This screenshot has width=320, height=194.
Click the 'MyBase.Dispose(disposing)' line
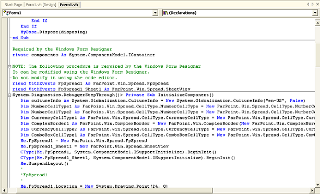pos(54,32)
